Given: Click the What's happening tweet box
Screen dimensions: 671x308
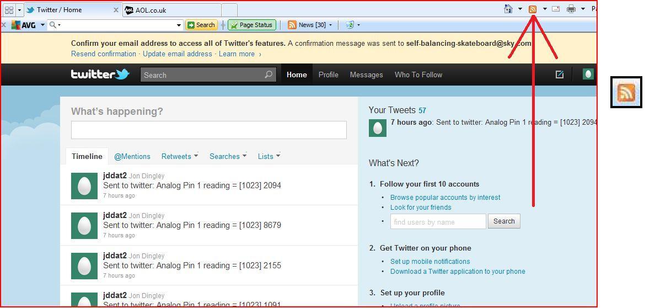Looking at the screenshot, I should [209, 130].
